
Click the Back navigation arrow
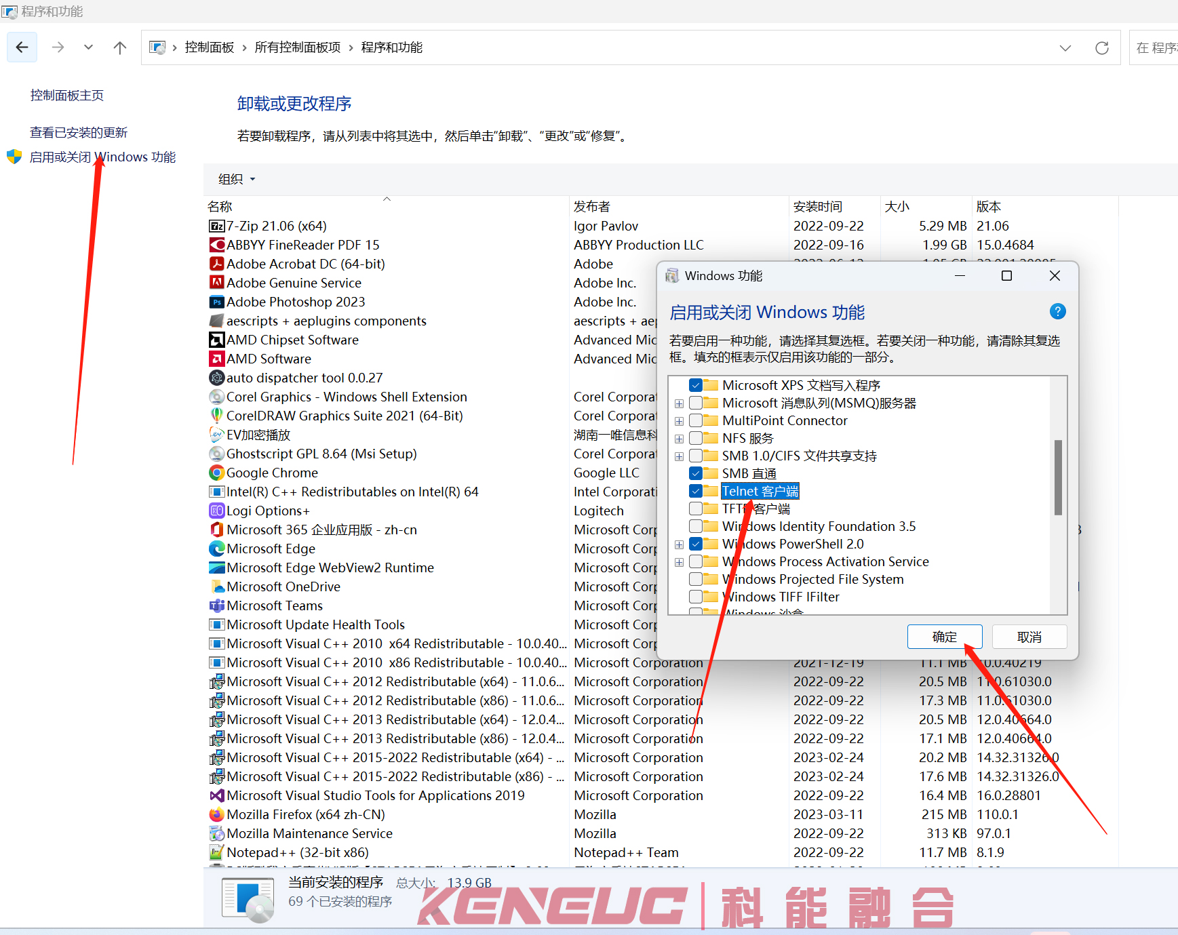pyautogui.click(x=22, y=47)
